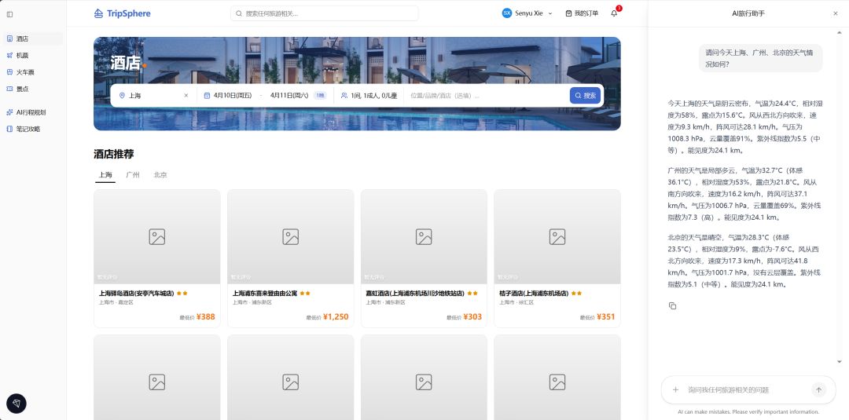Click the ¥388 price

(x=206, y=316)
